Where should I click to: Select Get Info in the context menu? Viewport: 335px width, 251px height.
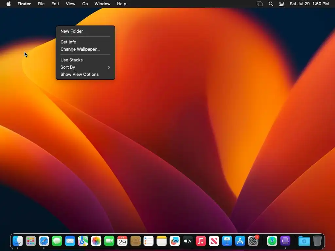click(x=85, y=42)
